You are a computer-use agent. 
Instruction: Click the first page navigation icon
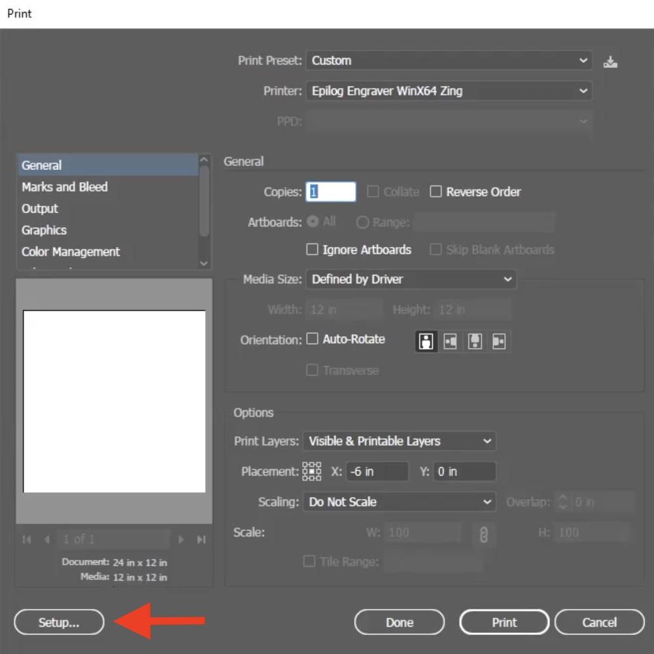pos(27,539)
